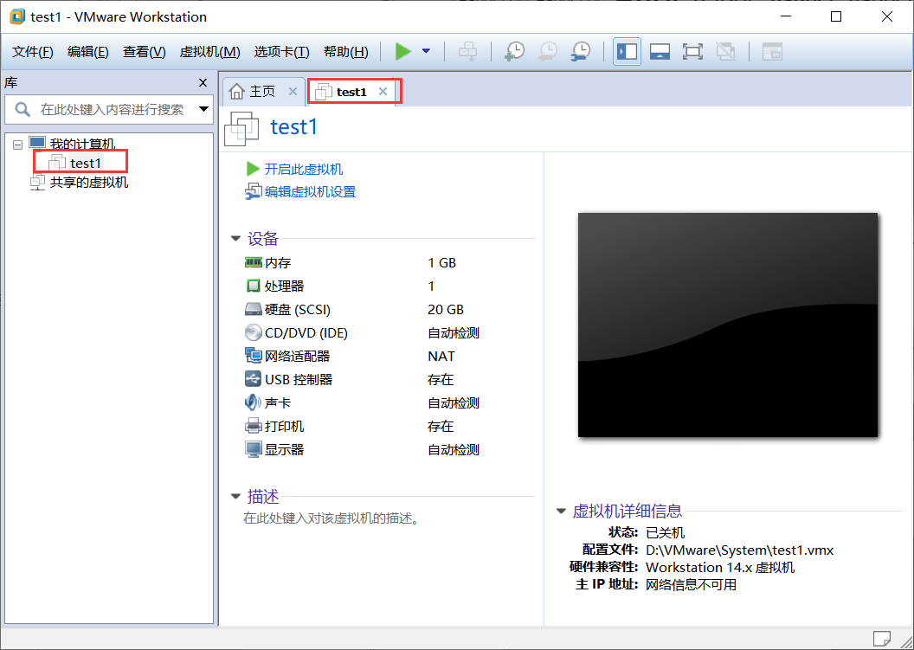Open the 查看(V) menu

click(144, 52)
